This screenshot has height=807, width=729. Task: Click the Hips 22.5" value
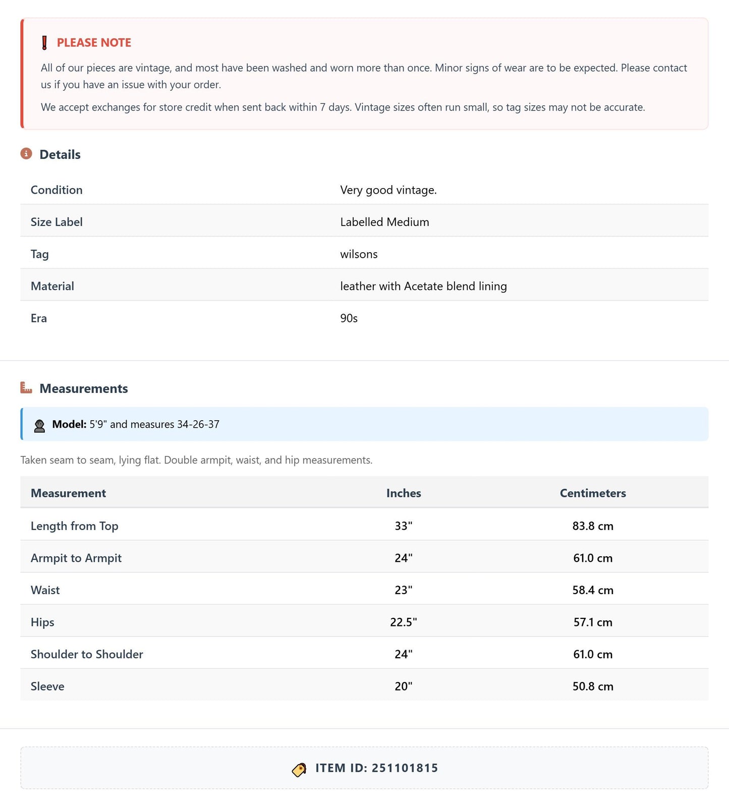coord(404,622)
